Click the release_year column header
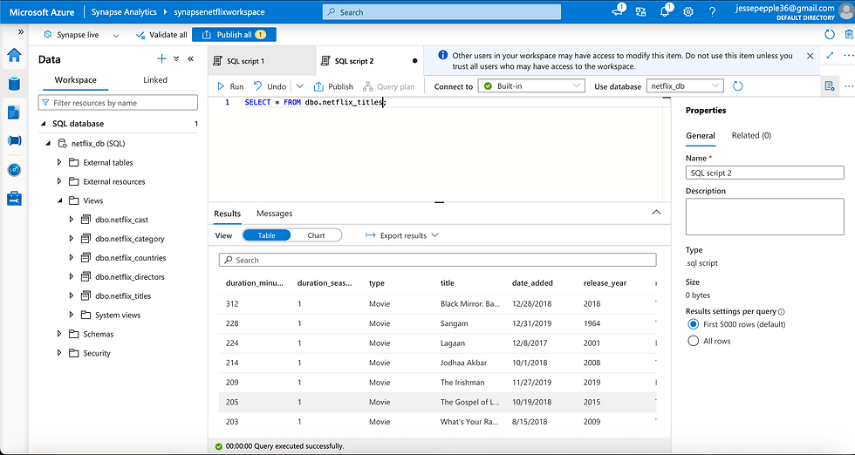The image size is (855, 455). tap(605, 282)
